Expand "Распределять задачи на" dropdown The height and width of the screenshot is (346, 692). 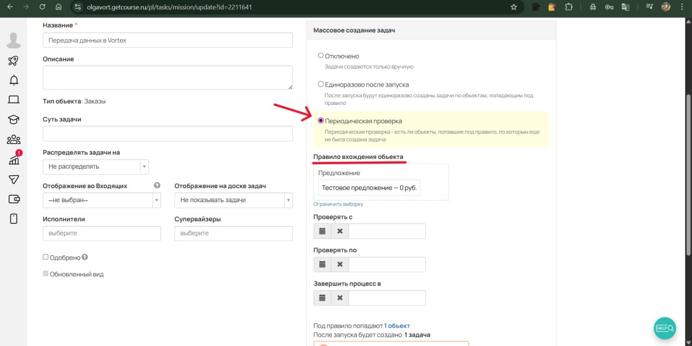tap(95, 167)
